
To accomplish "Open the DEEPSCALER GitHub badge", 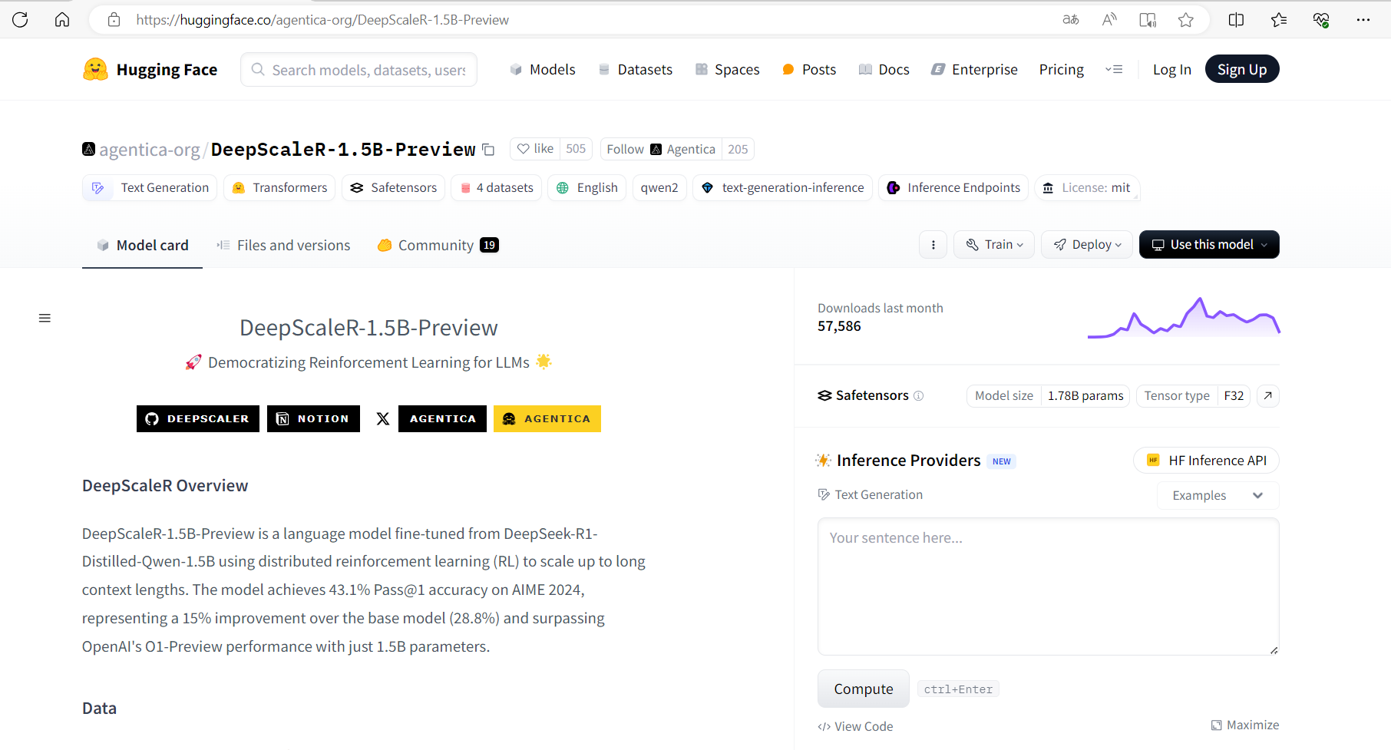I will (x=198, y=418).
